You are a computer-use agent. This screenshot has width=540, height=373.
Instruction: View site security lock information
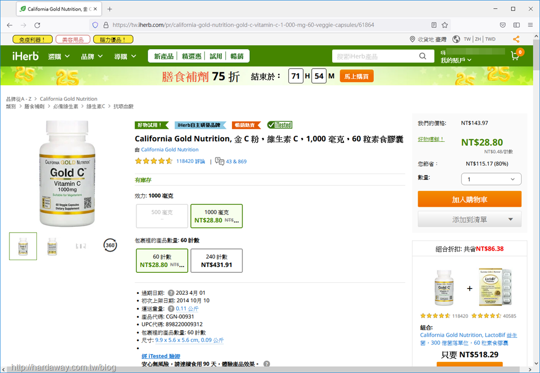tap(105, 25)
